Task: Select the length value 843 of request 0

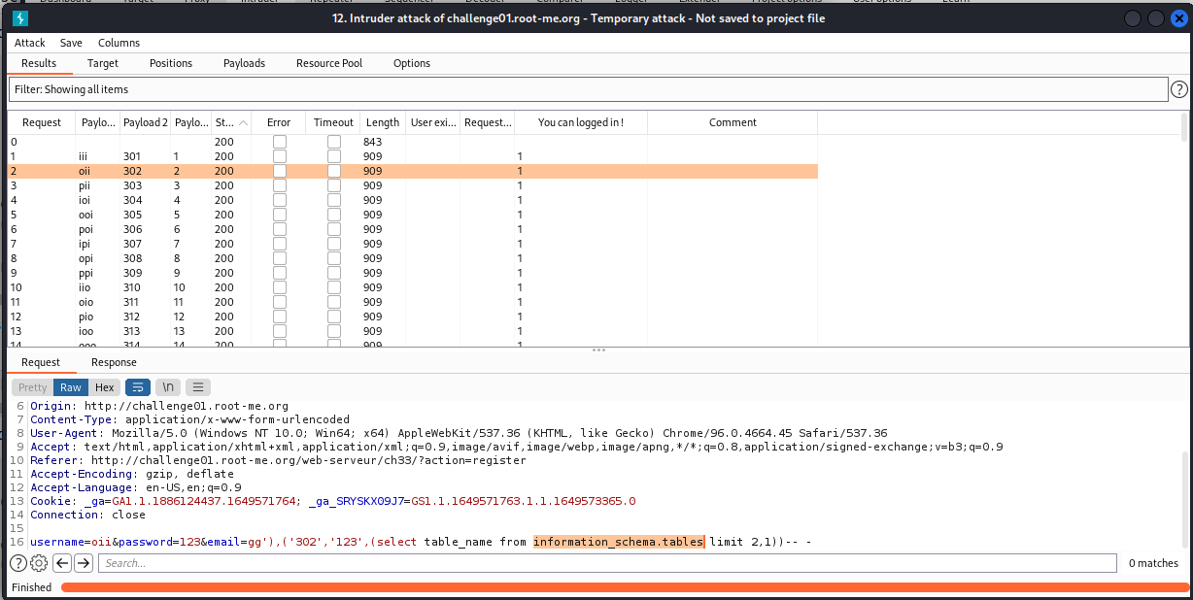Action: [x=373, y=142]
